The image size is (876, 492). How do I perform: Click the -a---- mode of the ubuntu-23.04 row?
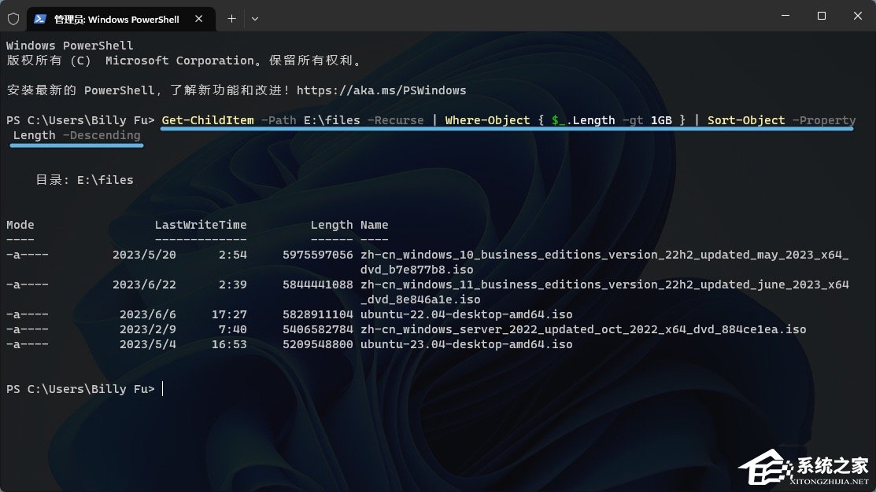tap(28, 345)
